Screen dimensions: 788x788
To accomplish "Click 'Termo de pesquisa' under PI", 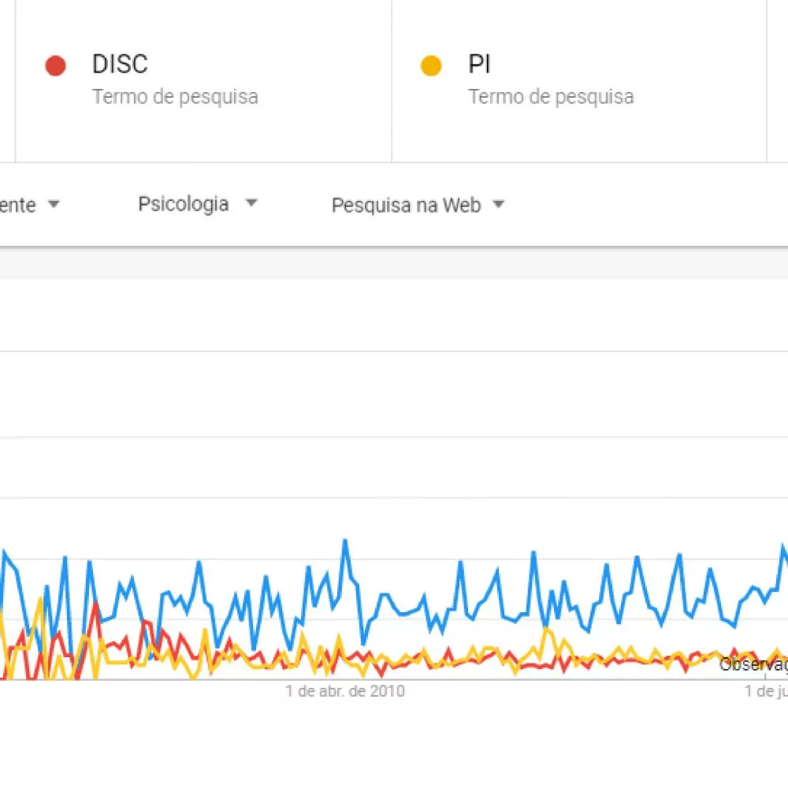I will coord(551,96).
